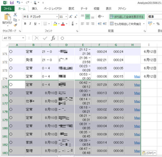Click the Cut scissors icon
This screenshot has width=162, height=157.
15,15
